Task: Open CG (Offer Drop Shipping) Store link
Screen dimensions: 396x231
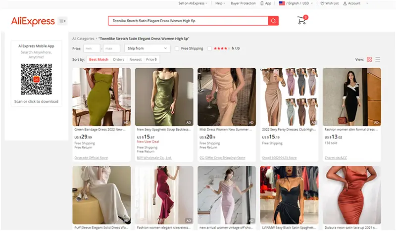Action: point(222,158)
